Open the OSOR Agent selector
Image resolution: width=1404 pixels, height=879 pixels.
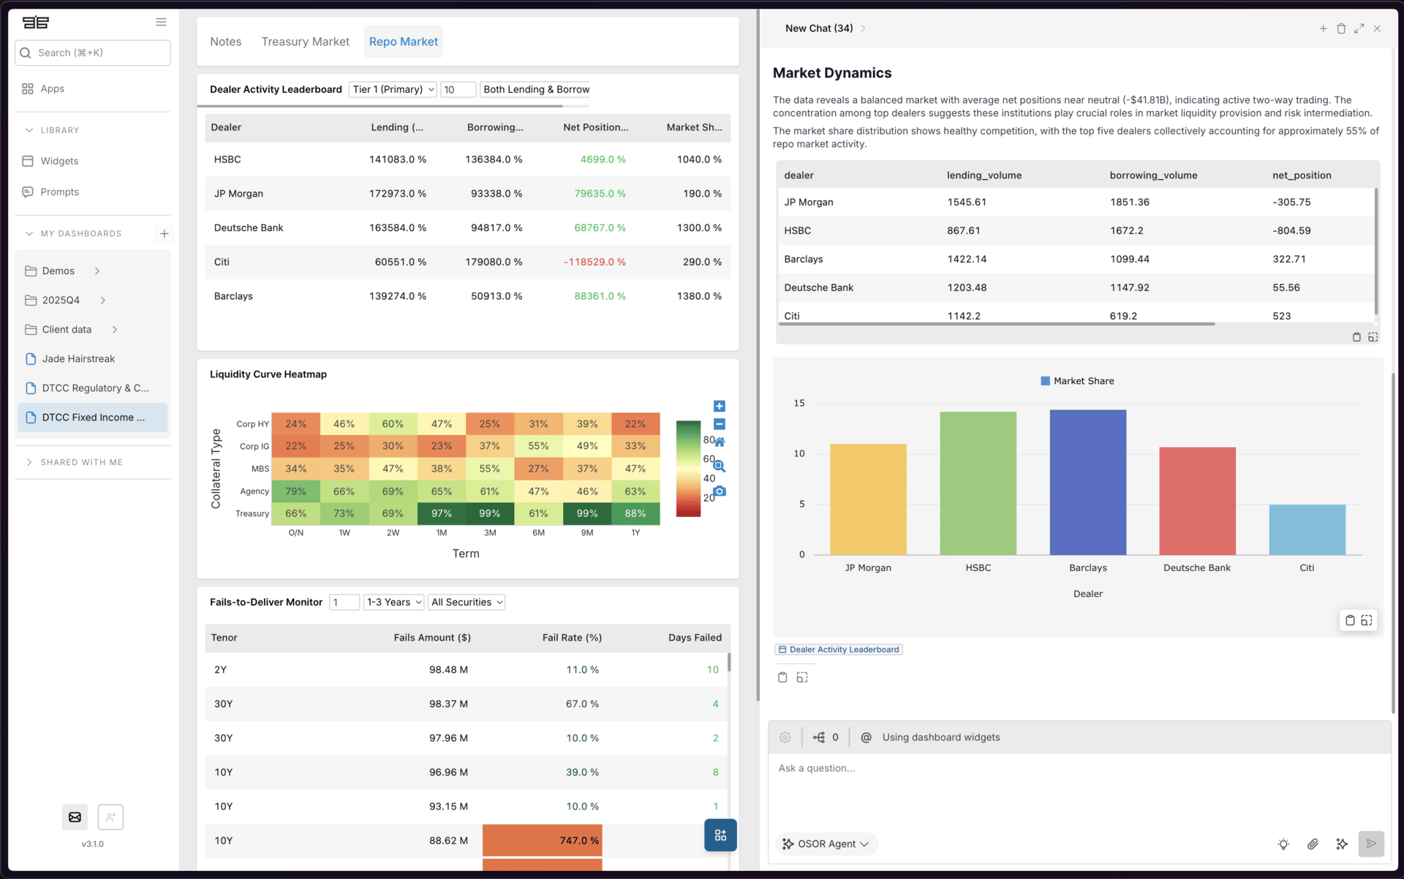[826, 844]
